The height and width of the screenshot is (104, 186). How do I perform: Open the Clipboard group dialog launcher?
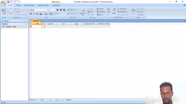pyautogui.click(x=27, y=17)
